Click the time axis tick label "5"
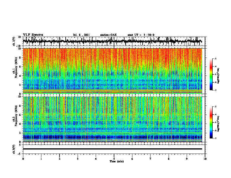 click(114, 159)
